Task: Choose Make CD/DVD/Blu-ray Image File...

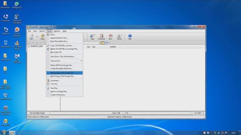Action: click(64, 49)
